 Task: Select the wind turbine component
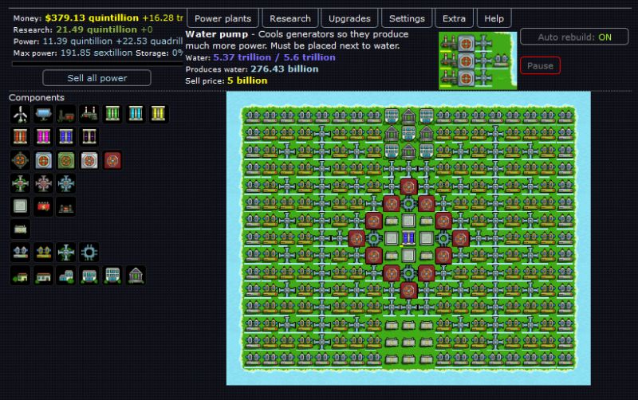tap(20, 114)
